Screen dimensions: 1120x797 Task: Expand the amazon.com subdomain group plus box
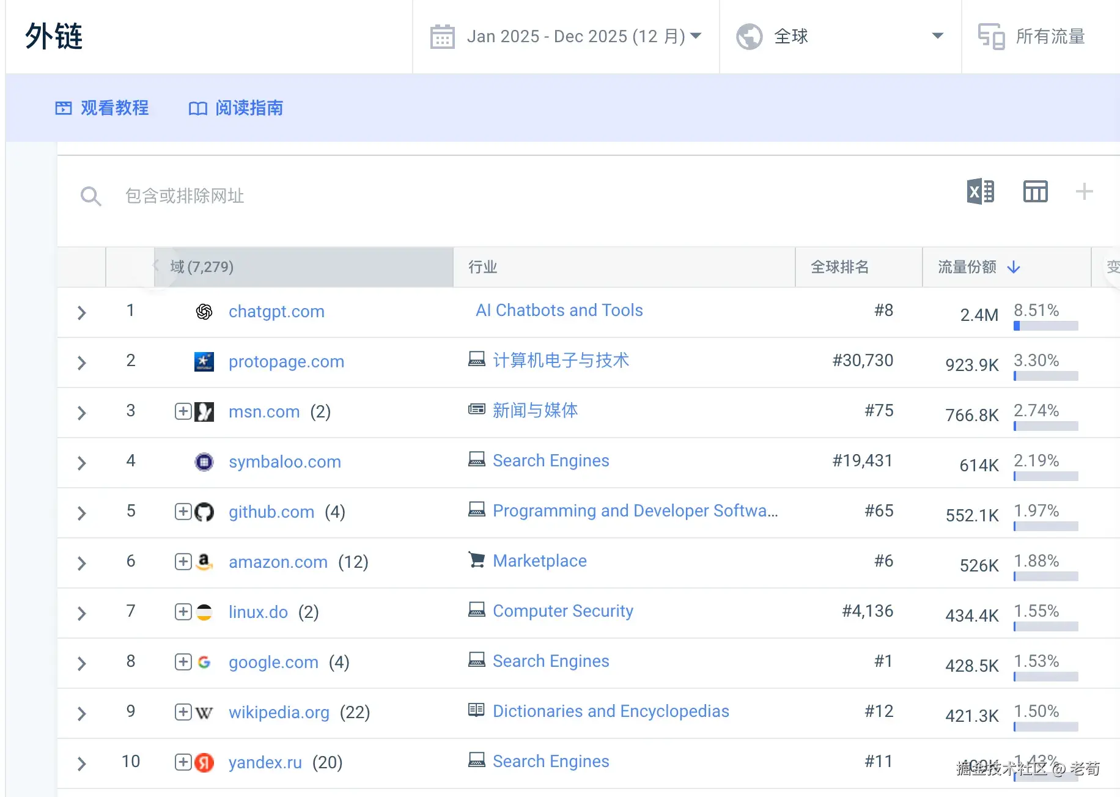183,561
